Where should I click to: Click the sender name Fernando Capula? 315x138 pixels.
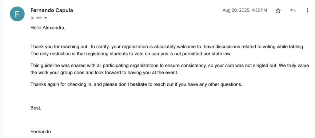52,10
